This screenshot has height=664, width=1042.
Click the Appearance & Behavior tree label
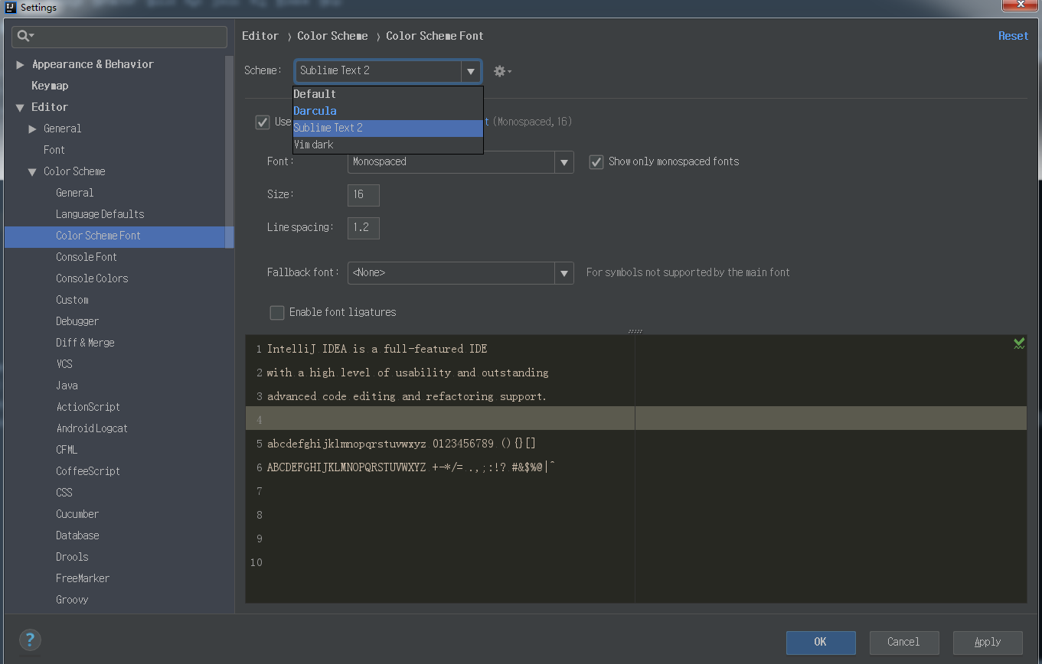pyautogui.click(x=93, y=64)
